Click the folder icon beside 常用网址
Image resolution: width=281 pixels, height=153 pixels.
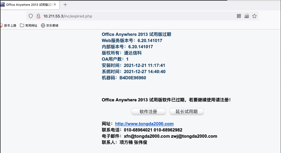click(x=22, y=25)
